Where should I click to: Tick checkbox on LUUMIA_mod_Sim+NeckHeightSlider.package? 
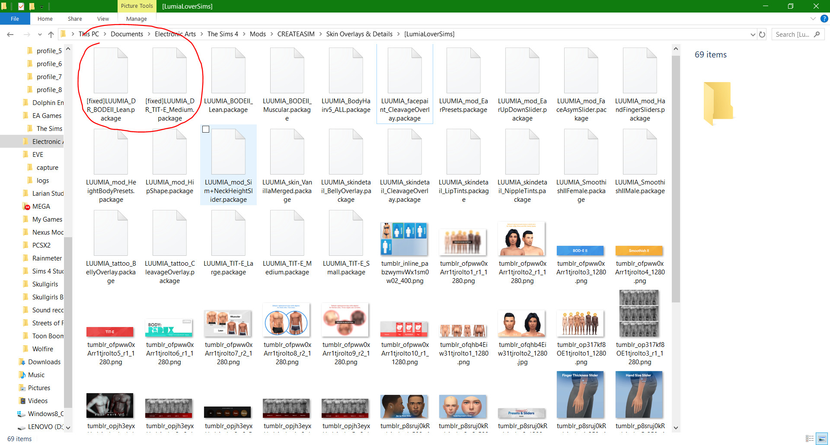[x=206, y=129]
